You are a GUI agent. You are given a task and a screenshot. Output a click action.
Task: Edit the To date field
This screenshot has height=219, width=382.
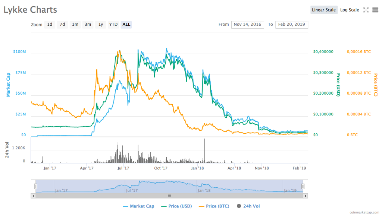click(x=292, y=24)
